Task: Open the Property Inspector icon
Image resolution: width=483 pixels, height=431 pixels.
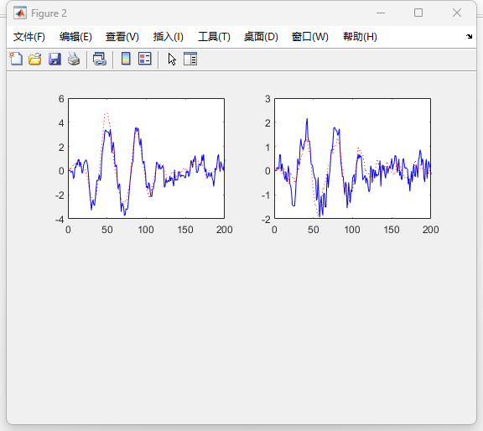Action: 190,59
